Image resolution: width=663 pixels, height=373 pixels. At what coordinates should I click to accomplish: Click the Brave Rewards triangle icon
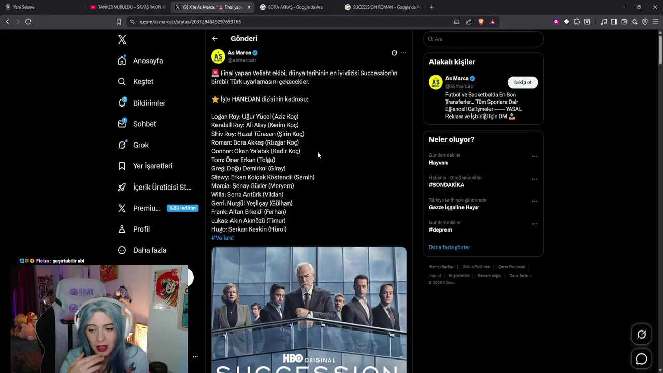(492, 22)
